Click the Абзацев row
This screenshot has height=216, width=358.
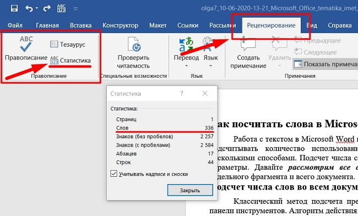(x=165, y=154)
